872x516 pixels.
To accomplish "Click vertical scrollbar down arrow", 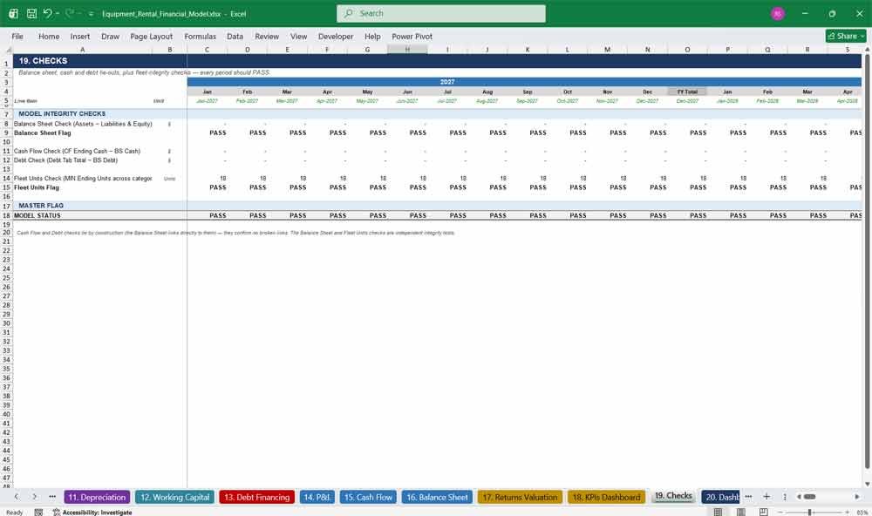I will [867, 484].
